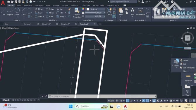The image size is (196, 110).
Task: Click the ViewCube TOP face
Action: coord(188,38)
